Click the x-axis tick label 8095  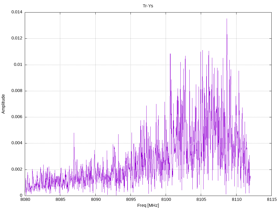(x=131, y=199)
